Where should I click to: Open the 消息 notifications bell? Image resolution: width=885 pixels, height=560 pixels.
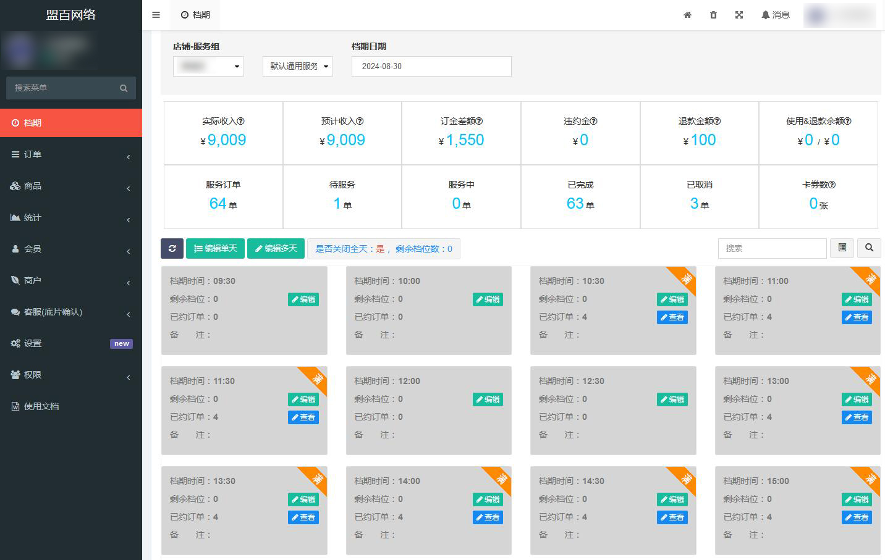776,15
